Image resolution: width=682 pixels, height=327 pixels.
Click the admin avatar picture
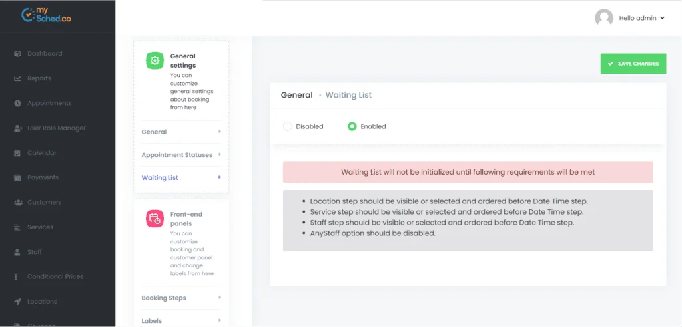[x=603, y=18]
